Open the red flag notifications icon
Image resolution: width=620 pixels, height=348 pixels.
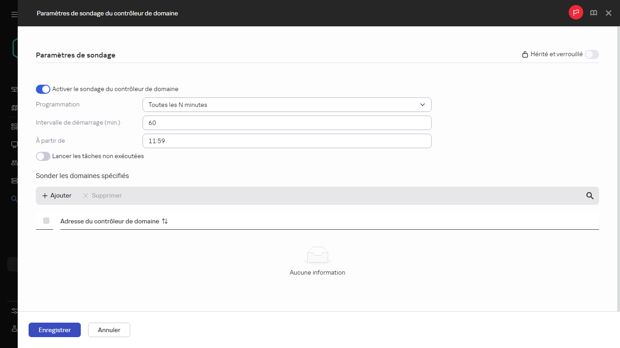[576, 13]
